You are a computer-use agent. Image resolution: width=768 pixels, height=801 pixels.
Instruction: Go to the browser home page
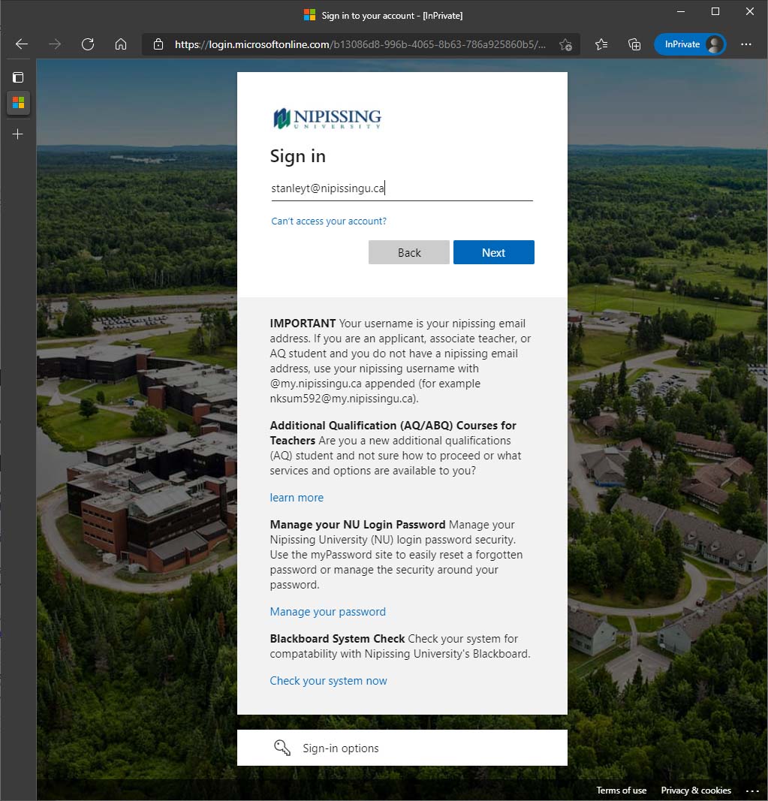click(x=121, y=44)
